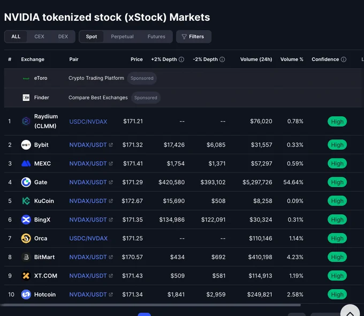Open NVDAX/USDT pair on Hotcoin

[88, 295]
